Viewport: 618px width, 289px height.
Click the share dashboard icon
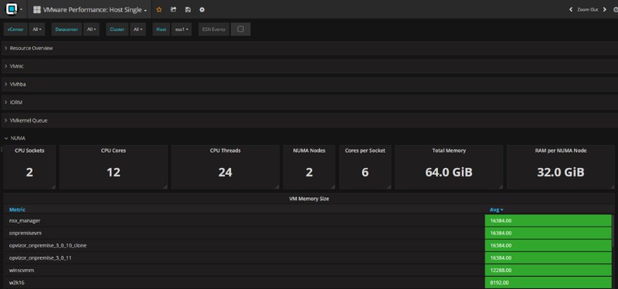point(173,9)
